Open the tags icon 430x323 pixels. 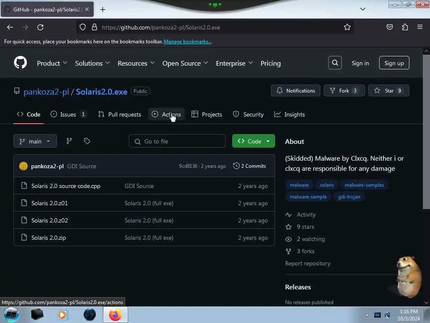(87, 141)
